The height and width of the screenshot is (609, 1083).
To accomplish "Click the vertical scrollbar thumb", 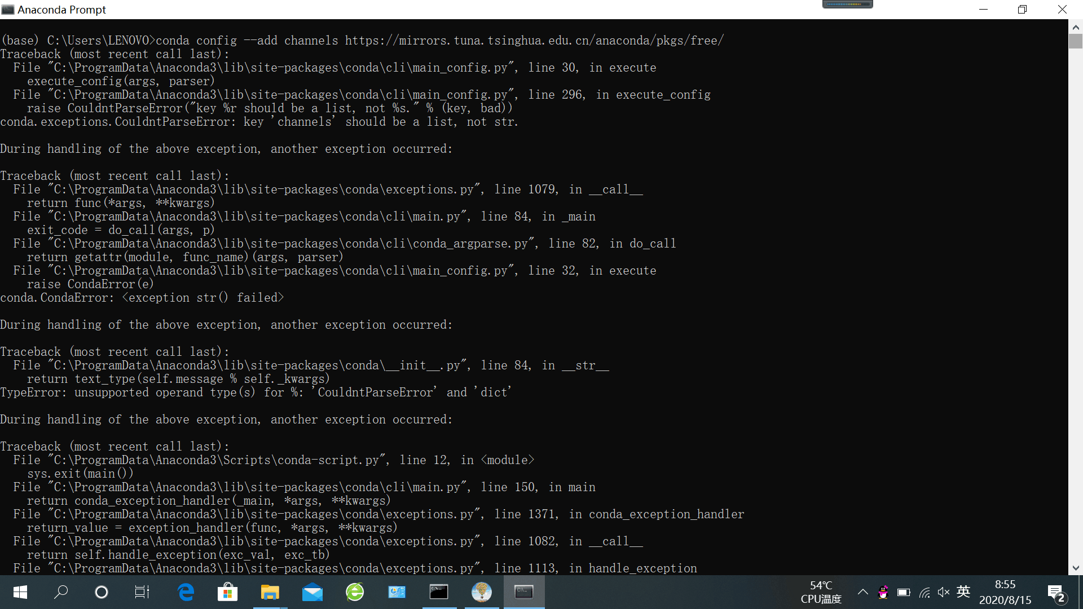I will [x=1076, y=41].
